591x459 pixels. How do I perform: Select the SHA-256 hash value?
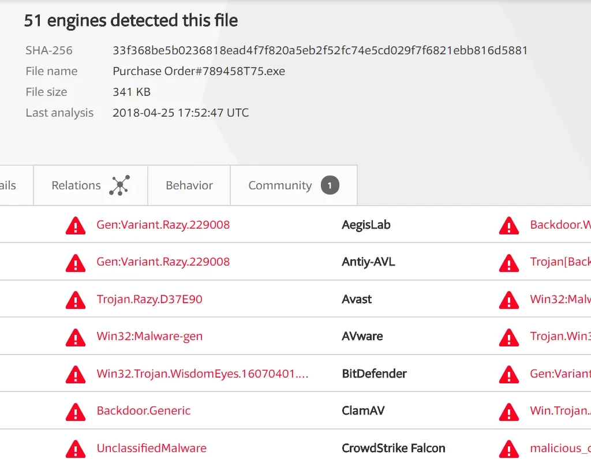click(320, 50)
